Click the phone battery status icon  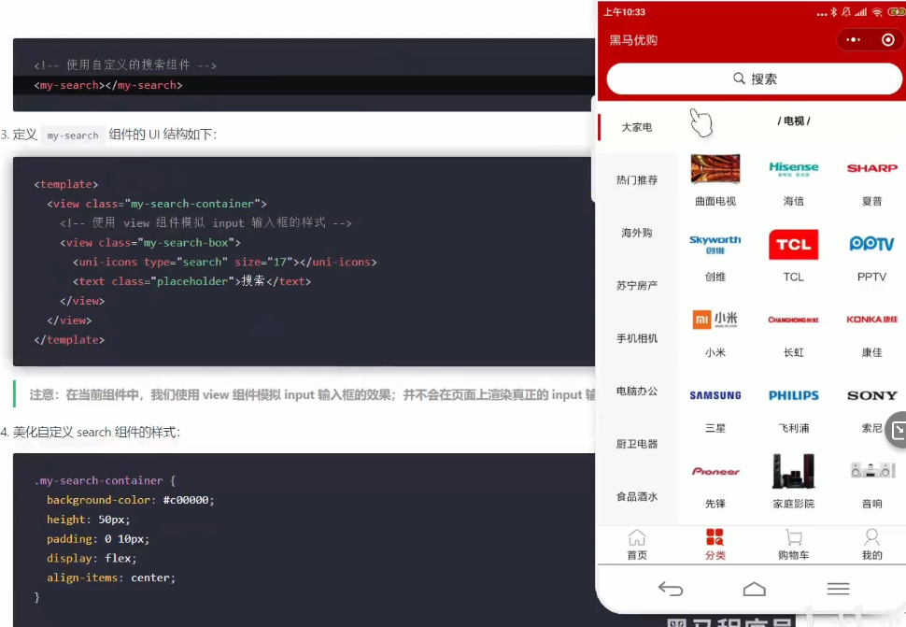coord(896,12)
